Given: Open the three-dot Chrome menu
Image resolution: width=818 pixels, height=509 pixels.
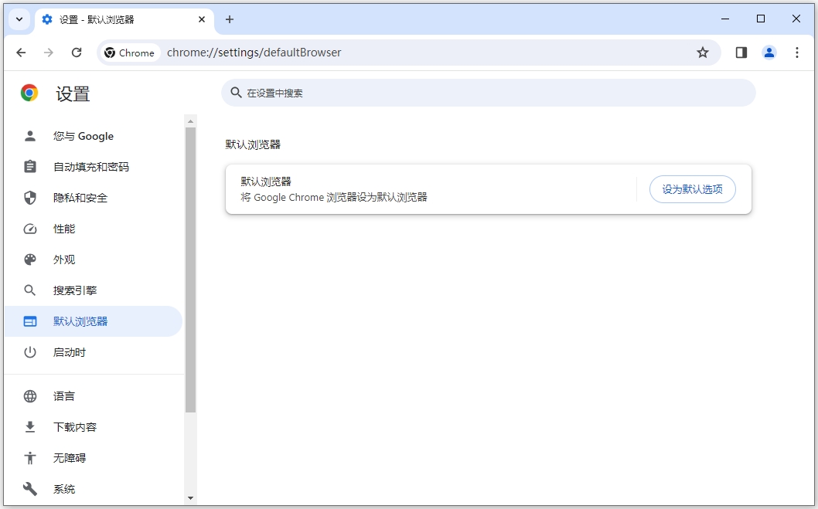Looking at the screenshot, I should (x=797, y=52).
